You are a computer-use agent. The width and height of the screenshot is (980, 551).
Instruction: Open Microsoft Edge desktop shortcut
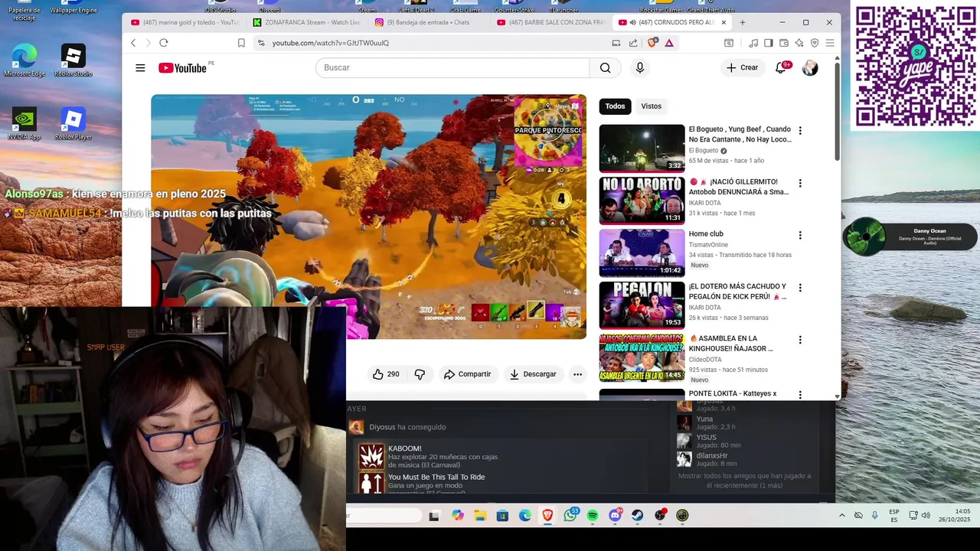tap(24, 60)
